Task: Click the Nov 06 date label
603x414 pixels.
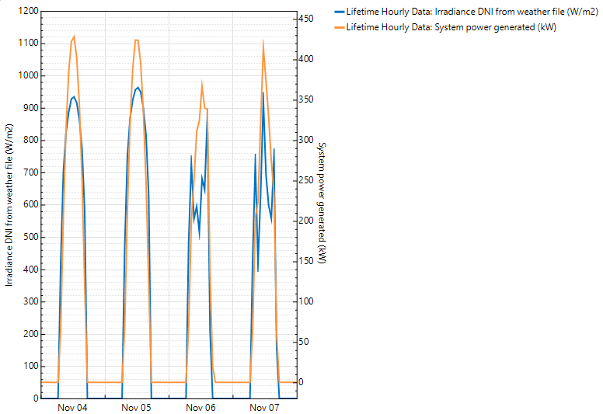Action: (x=200, y=407)
